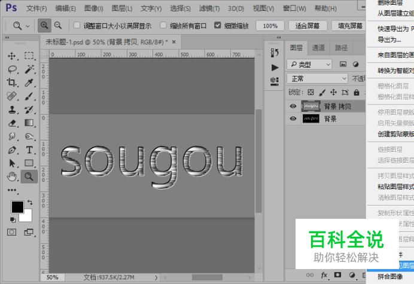Toggle Quick Mask mode

11,232
